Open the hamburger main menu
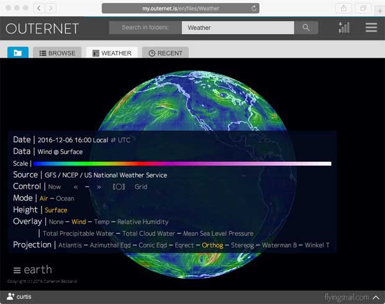 [371, 27]
